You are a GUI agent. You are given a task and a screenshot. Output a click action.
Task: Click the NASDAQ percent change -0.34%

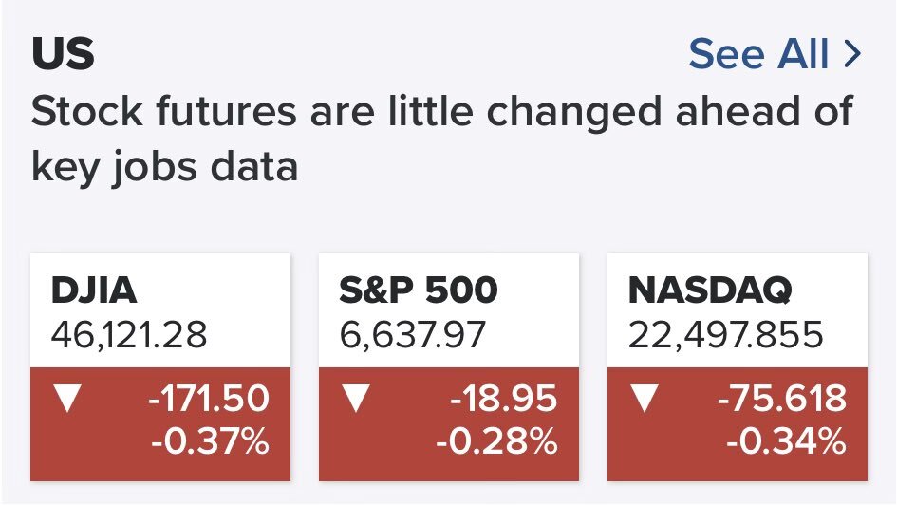point(785,441)
